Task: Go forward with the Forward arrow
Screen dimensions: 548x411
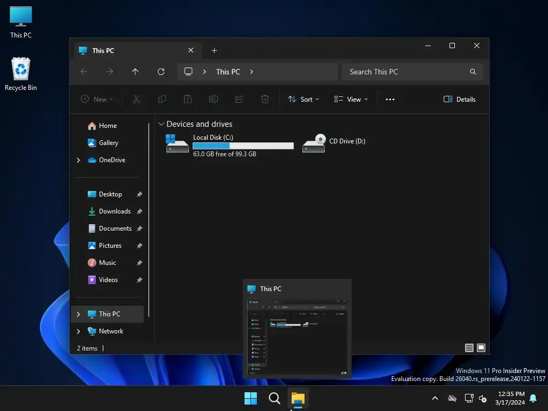Action: click(x=110, y=72)
